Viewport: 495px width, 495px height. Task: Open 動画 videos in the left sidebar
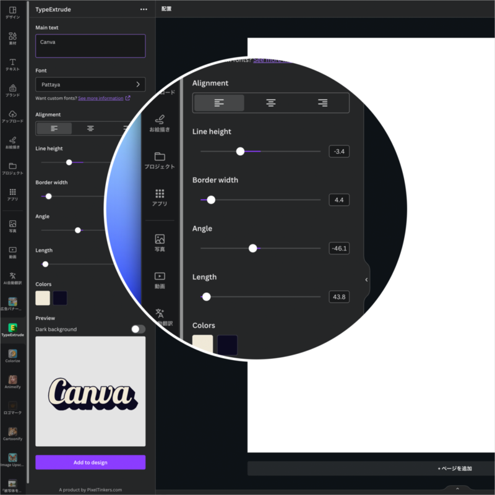(x=12, y=252)
